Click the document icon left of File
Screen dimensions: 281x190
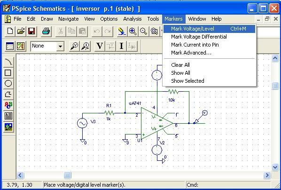click(8, 19)
